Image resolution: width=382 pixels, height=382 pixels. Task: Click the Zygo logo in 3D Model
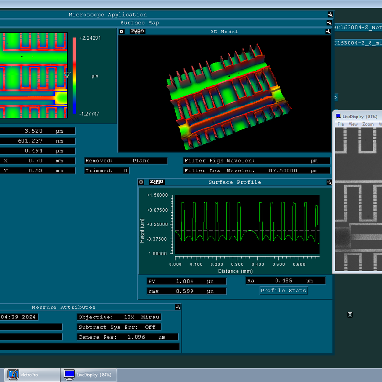(137, 32)
